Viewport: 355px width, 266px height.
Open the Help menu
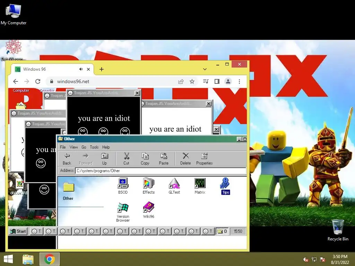coord(106,147)
